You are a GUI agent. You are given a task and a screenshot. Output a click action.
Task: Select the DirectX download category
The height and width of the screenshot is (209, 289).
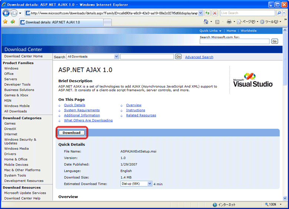click(10, 129)
